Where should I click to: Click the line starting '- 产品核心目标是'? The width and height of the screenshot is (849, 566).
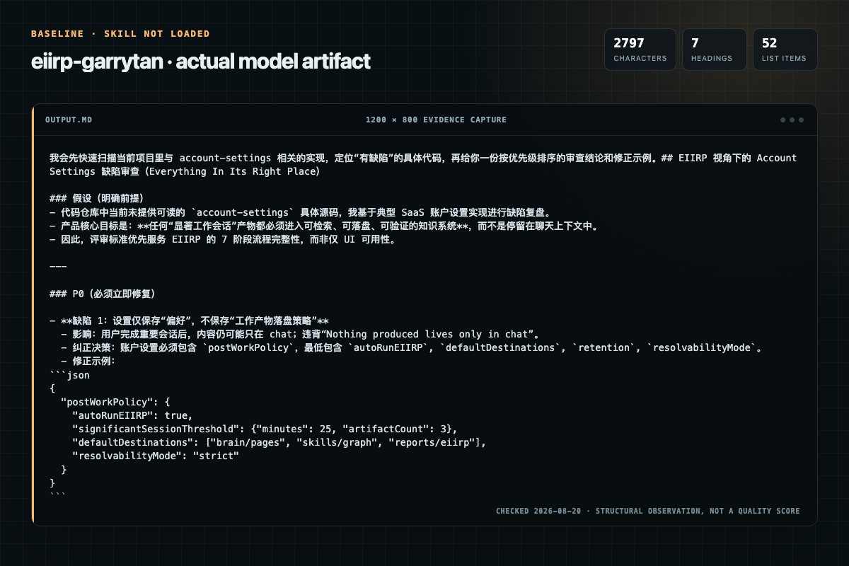(325, 226)
